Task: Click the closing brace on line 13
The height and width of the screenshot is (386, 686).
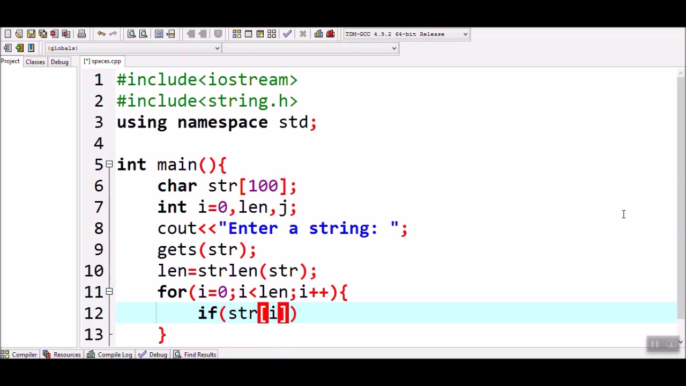Action: tap(162, 335)
